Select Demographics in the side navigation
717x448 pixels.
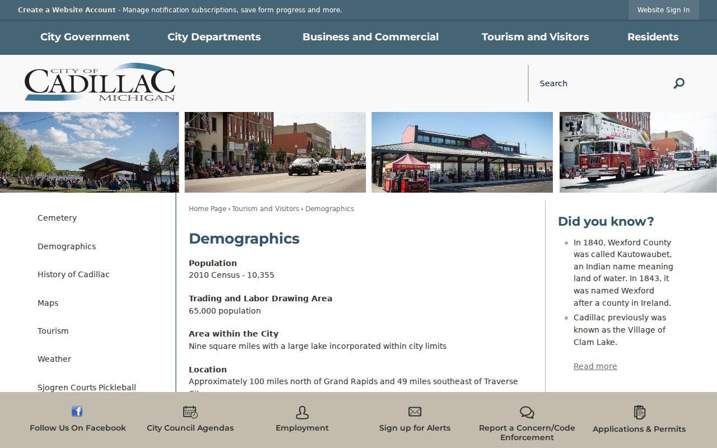[67, 246]
